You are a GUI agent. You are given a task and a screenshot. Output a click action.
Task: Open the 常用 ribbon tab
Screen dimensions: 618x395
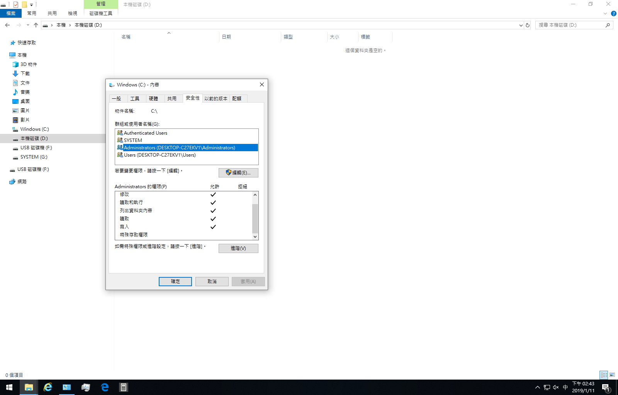32,14
